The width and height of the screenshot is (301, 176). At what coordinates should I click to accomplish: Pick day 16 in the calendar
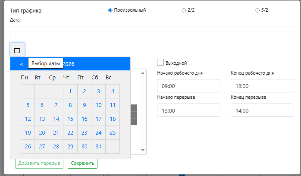coord(85,119)
